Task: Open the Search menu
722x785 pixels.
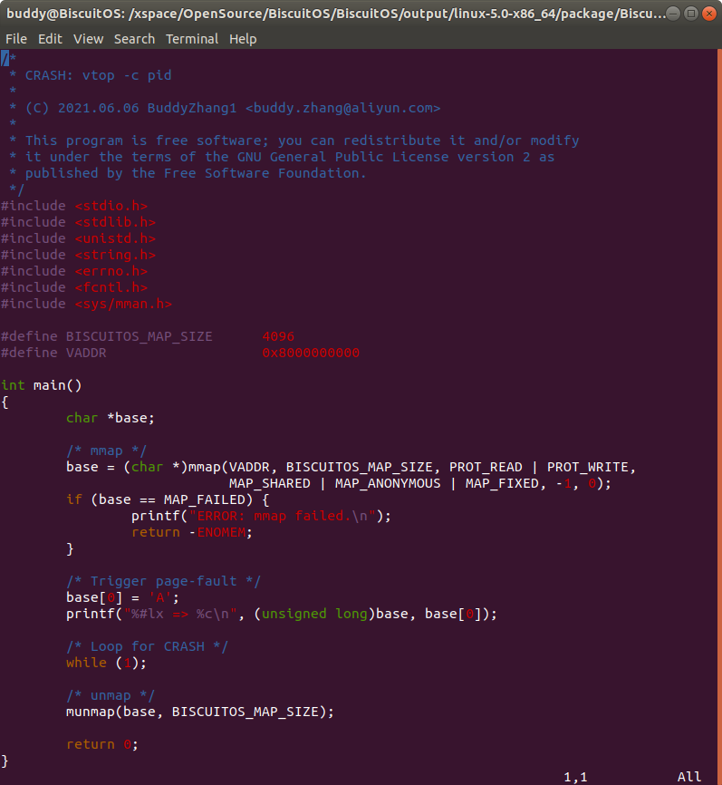Action: pos(134,39)
